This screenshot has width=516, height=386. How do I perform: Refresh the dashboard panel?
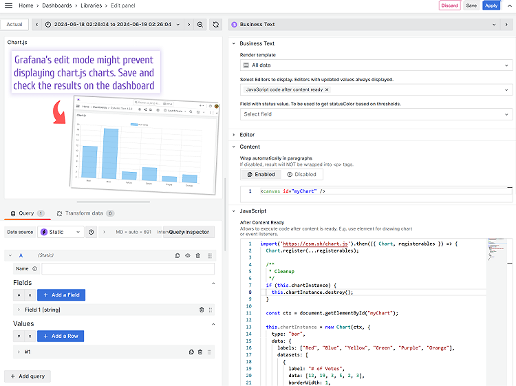coord(216,24)
